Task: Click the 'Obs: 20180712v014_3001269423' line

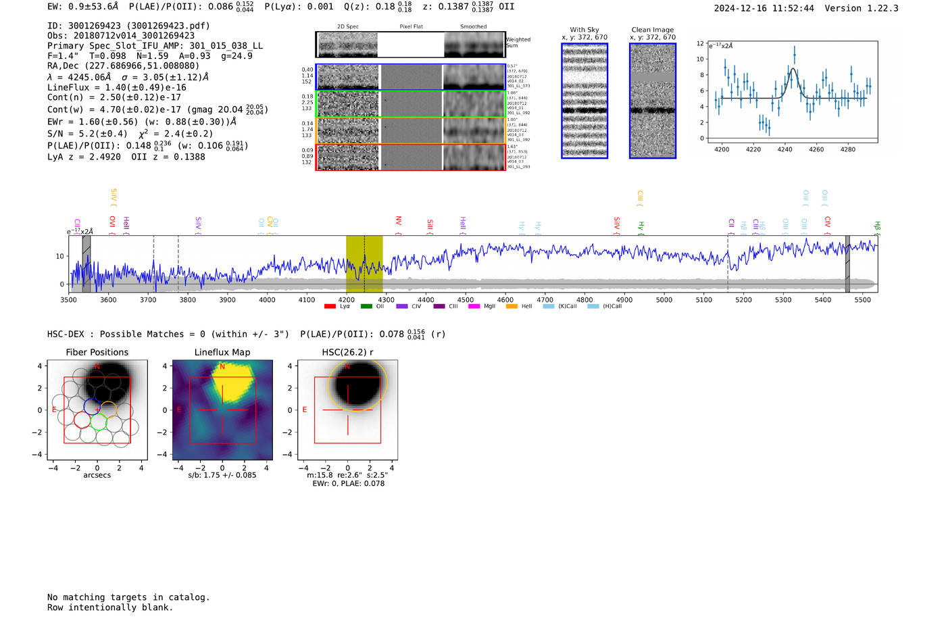Action: (121, 36)
